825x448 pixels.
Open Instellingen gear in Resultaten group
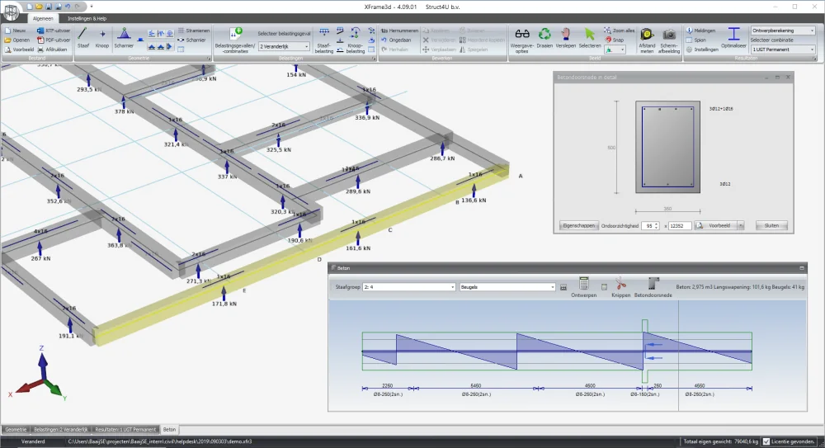click(x=702, y=50)
